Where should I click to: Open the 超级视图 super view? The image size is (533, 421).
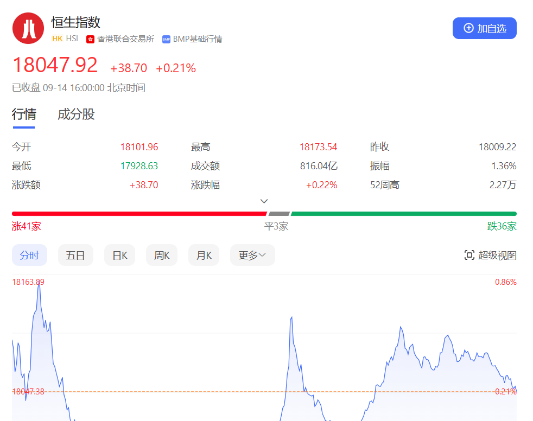(x=490, y=255)
